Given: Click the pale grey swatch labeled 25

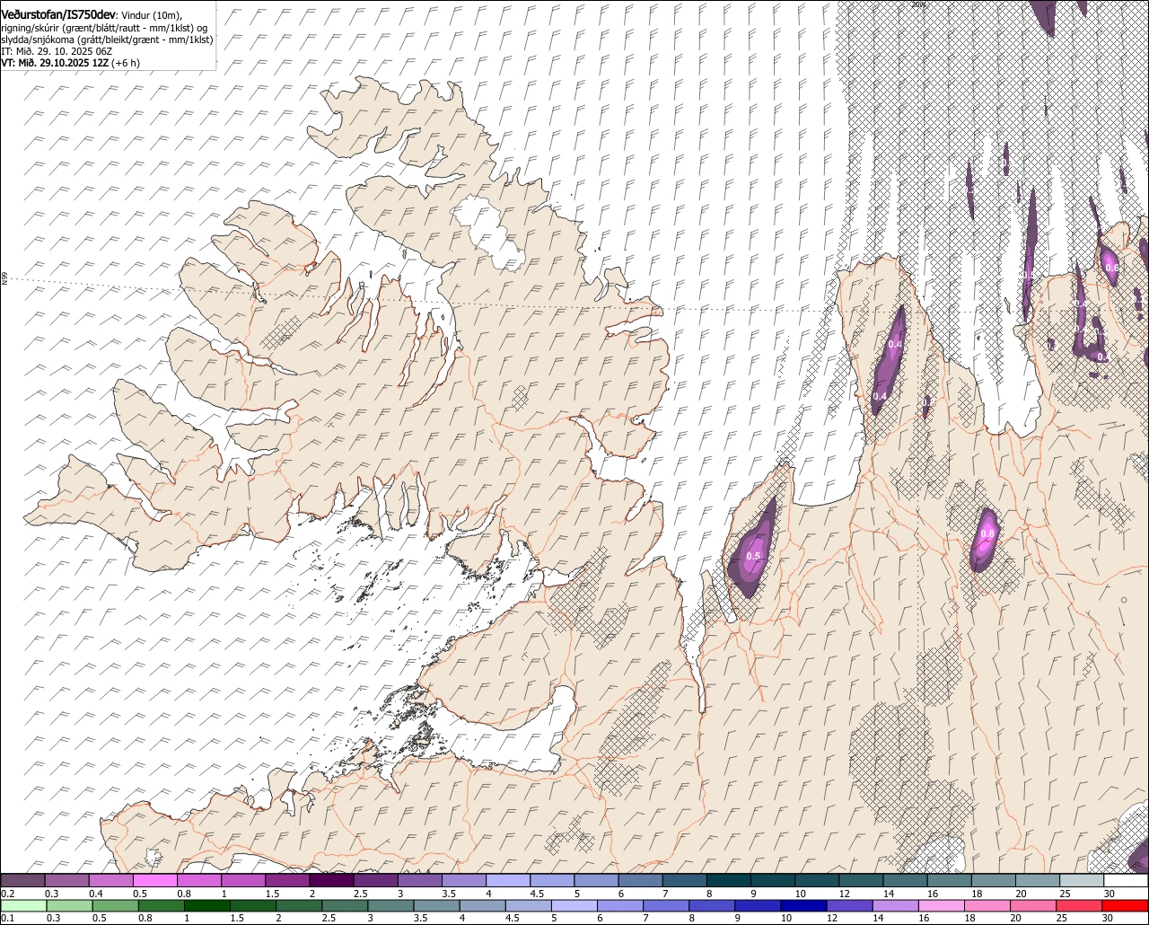Looking at the screenshot, I should (1082, 880).
